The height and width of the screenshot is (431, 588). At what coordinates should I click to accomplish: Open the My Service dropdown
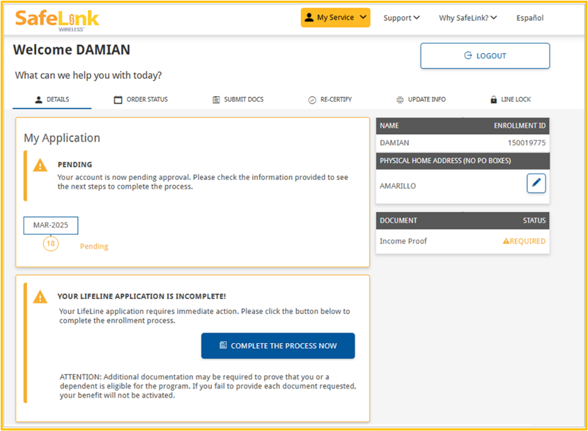tap(335, 17)
